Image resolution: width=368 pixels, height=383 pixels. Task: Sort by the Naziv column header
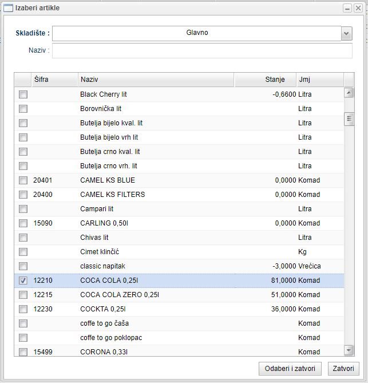tap(156, 80)
